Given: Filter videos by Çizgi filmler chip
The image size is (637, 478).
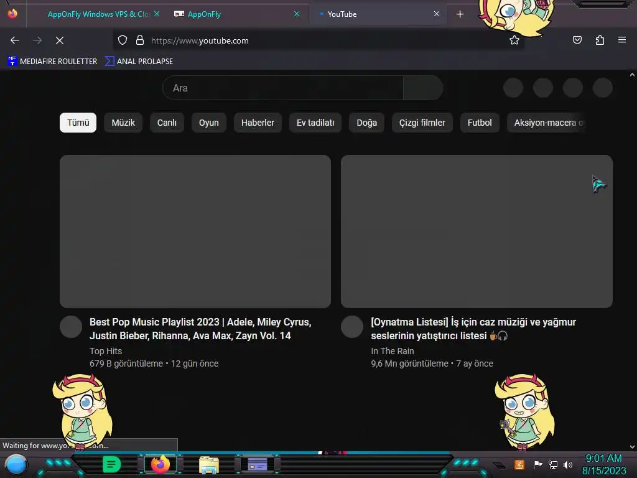Looking at the screenshot, I should click(x=422, y=123).
